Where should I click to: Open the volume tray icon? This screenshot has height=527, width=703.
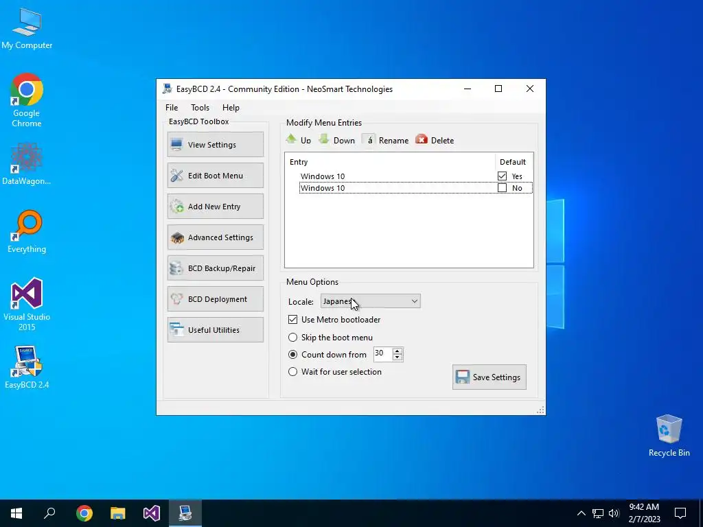click(614, 513)
